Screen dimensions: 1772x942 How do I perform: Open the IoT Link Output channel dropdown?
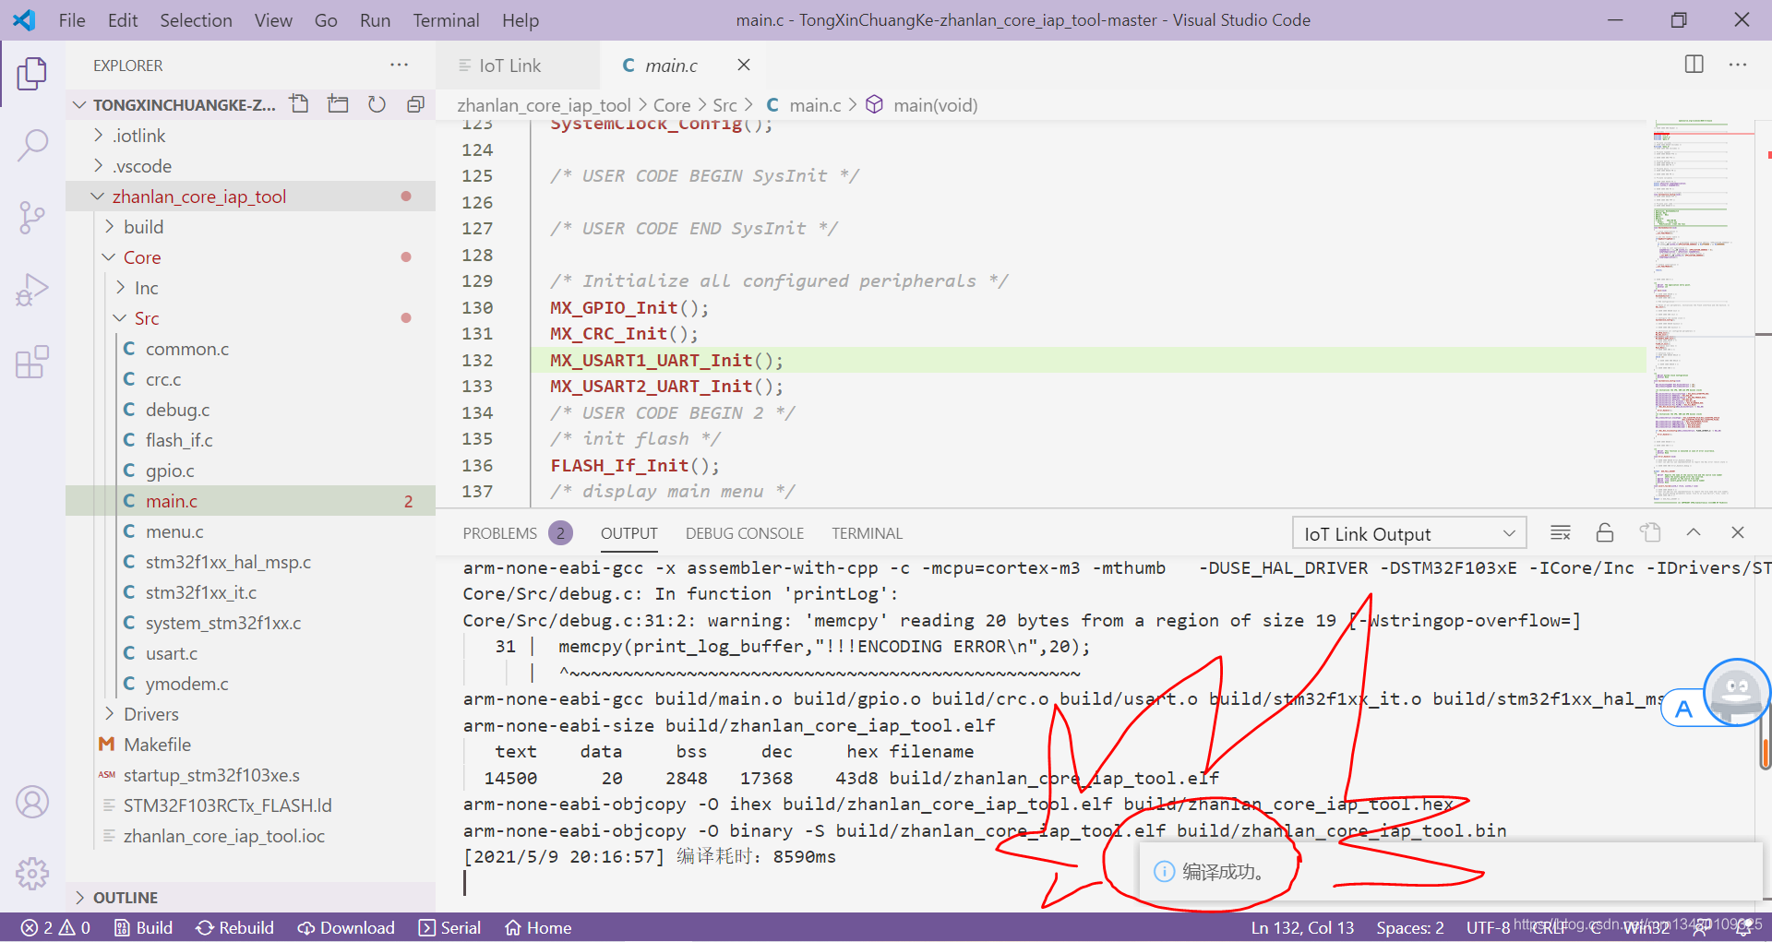[x=1408, y=532]
